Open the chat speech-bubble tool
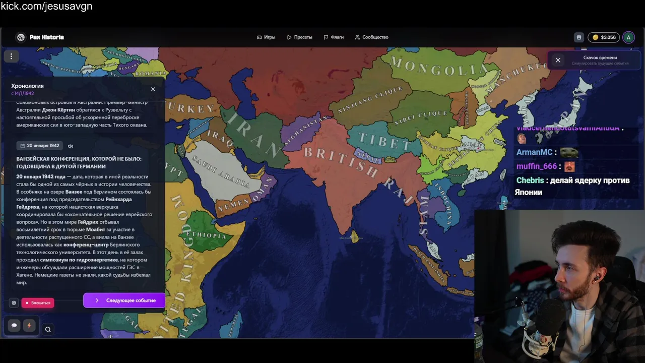Viewport: 645px width, 363px height. coord(14,326)
